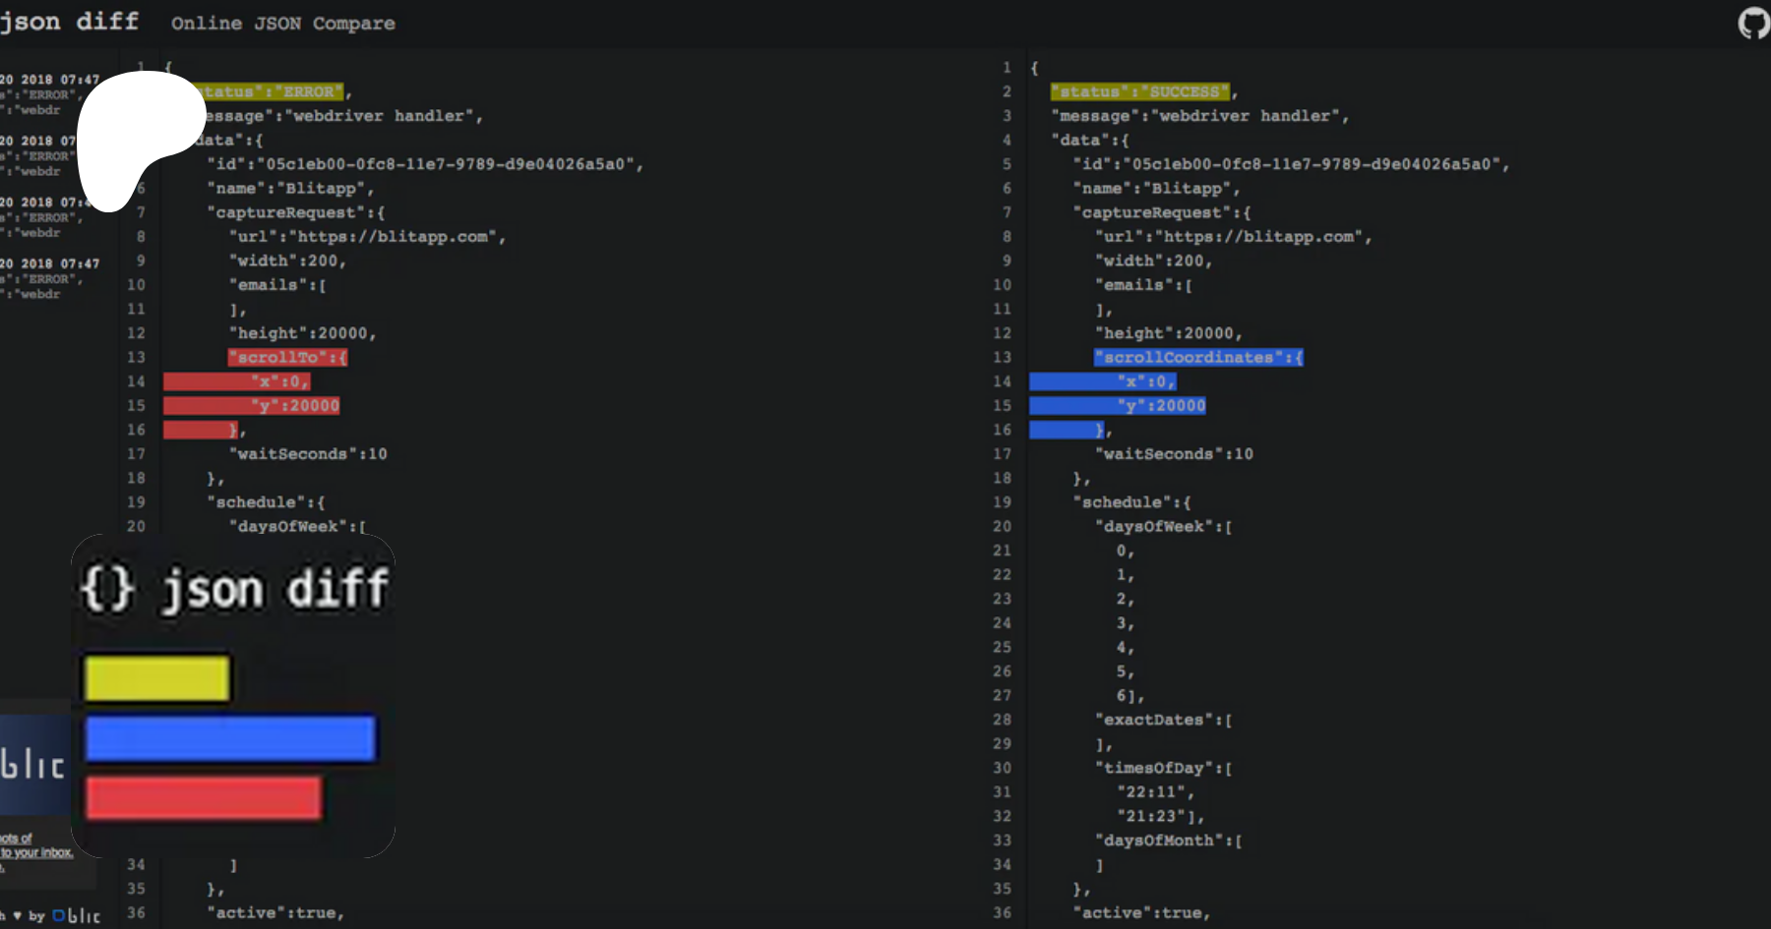Select the second saved diff history entry
This screenshot has width=1771, height=929.
click(39, 155)
